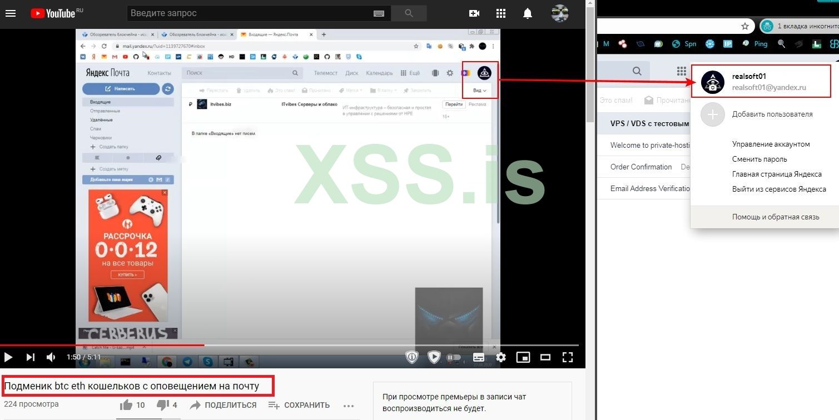Play the video
The image size is (839, 420).
[8, 357]
